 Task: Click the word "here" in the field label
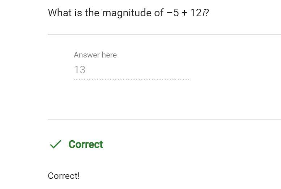point(109,55)
